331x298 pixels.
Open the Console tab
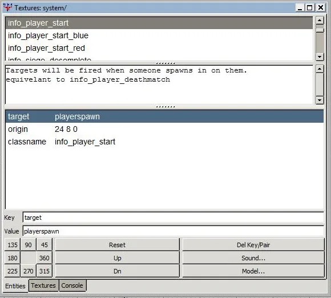72,285
